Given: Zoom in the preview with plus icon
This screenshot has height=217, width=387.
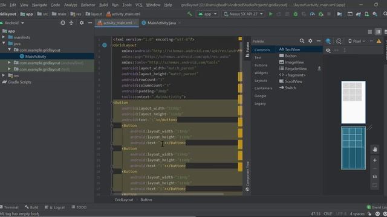Looking at the screenshot, I should click(375, 160).
